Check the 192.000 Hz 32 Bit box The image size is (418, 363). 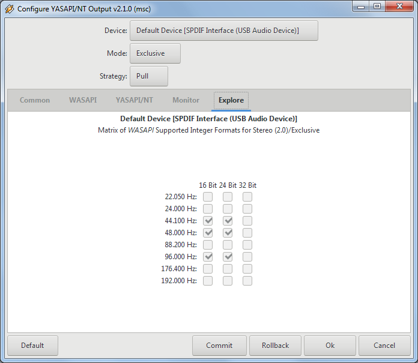tap(247, 281)
